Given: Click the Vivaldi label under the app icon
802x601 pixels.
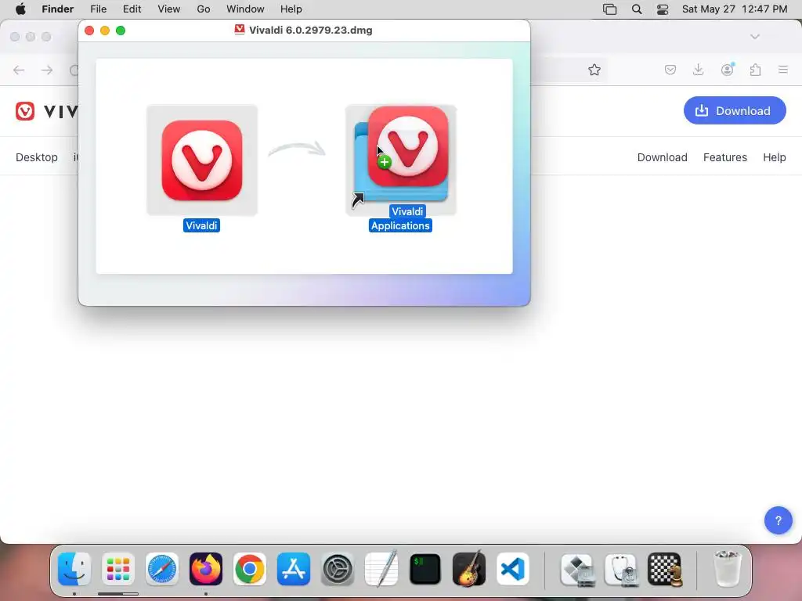Looking at the screenshot, I should tap(201, 226).
